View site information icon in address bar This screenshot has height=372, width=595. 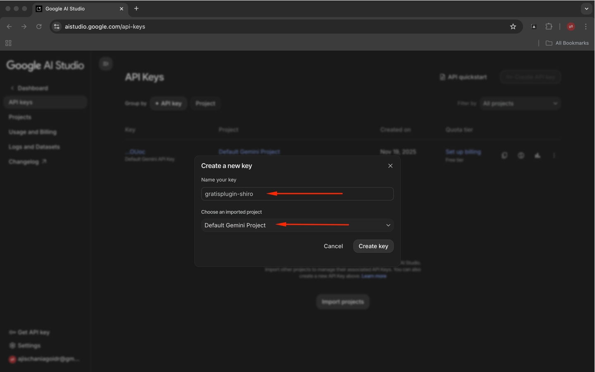coord(57,26)
